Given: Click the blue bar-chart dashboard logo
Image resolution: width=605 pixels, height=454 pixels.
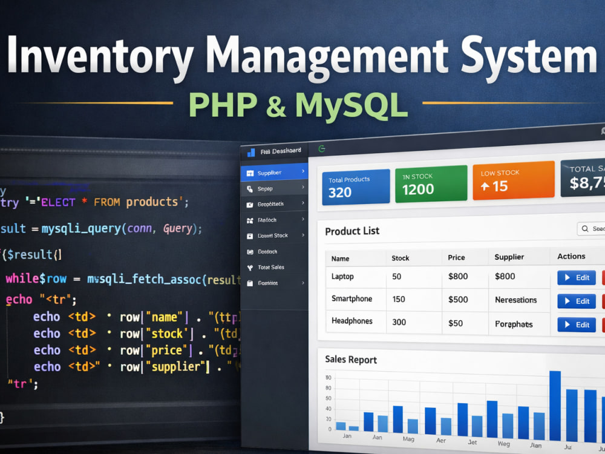Looking at the screenshot, I should [x=251, y=153].
